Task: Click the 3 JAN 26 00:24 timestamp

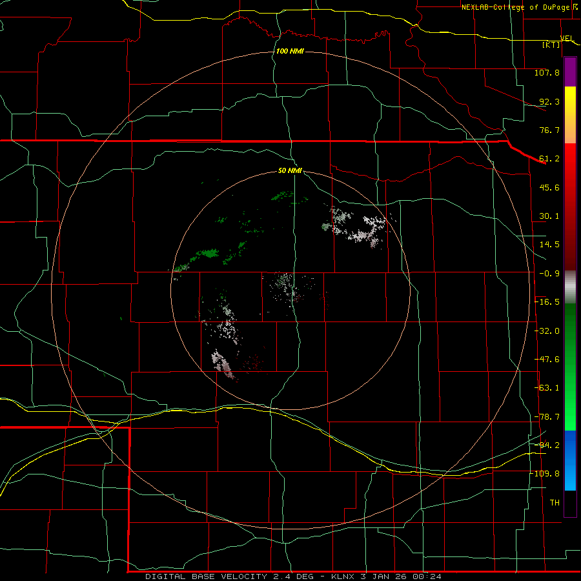Action: coord(400,576)
